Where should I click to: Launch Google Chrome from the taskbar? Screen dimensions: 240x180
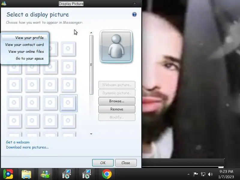[107, 174]
